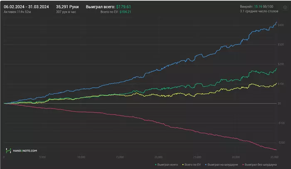
Task: Click the Hand2Note logo icon
Action: click(8, 150)
